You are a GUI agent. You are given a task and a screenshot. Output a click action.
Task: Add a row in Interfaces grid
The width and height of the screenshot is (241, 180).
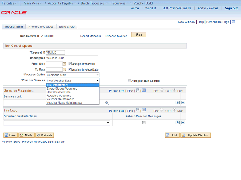click(x=178, y=123)
